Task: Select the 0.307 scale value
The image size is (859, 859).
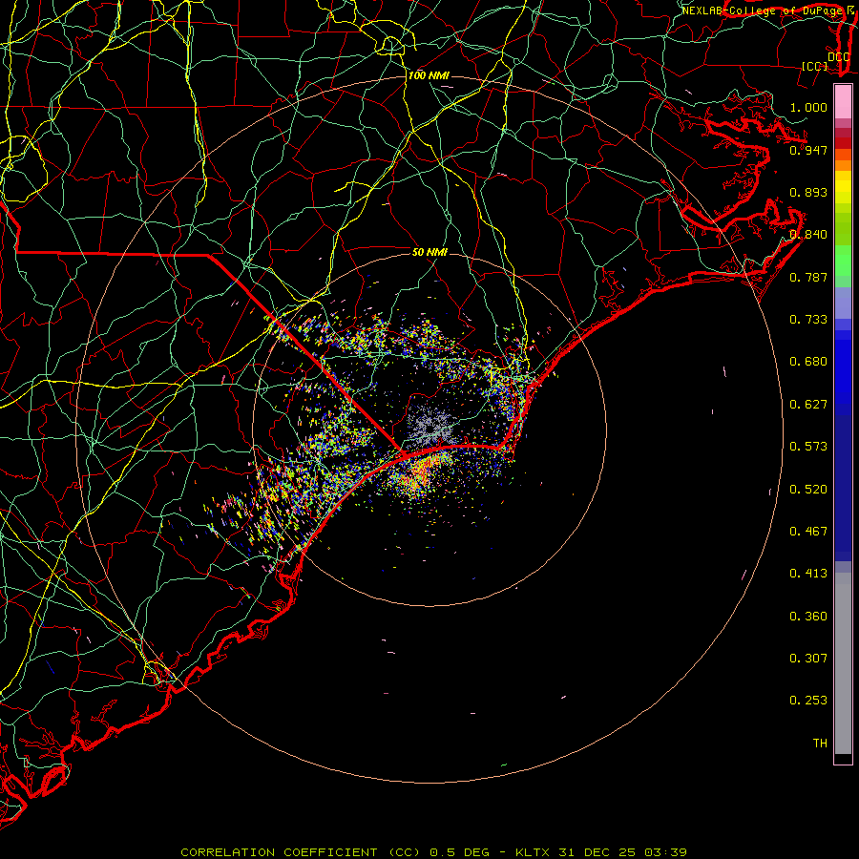Action: click(x=808, y=659)
